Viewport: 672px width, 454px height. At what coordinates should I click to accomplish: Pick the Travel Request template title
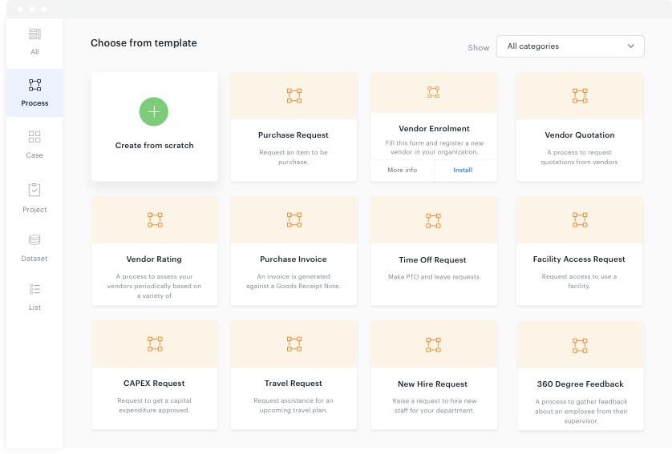click(x=293, y=384)
